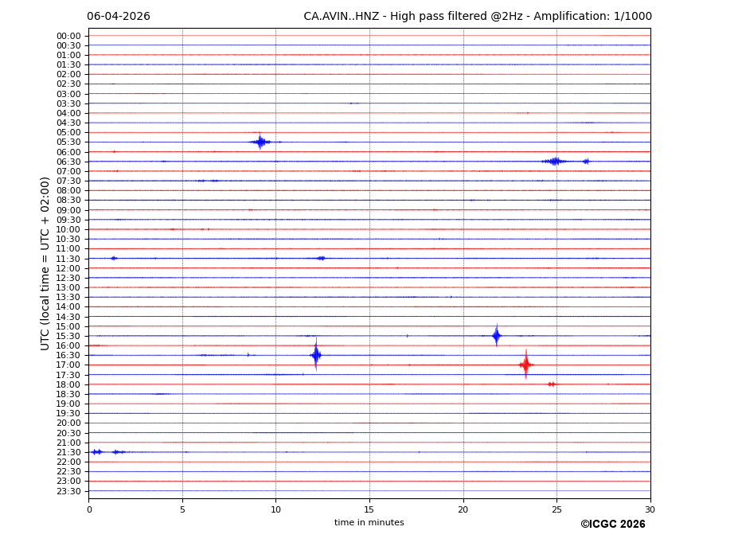Viewport: 738px width, 554px height.
Task: Click the 'time in minutes' axis label
Action: coord(369,523)
